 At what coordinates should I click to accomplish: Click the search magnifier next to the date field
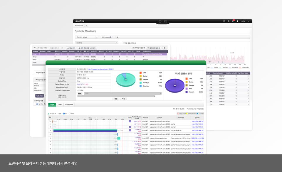point(117,37)
